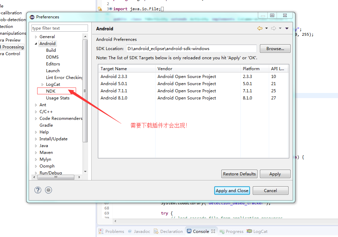
Task: Sort by the API L... column header
Action: (279, 69)
